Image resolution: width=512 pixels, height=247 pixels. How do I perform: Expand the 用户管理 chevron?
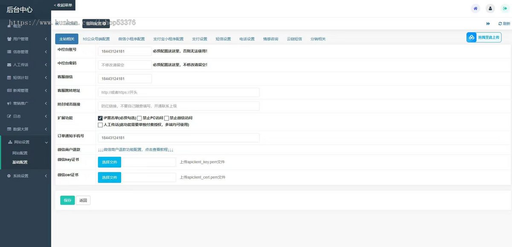pos(46,39)
